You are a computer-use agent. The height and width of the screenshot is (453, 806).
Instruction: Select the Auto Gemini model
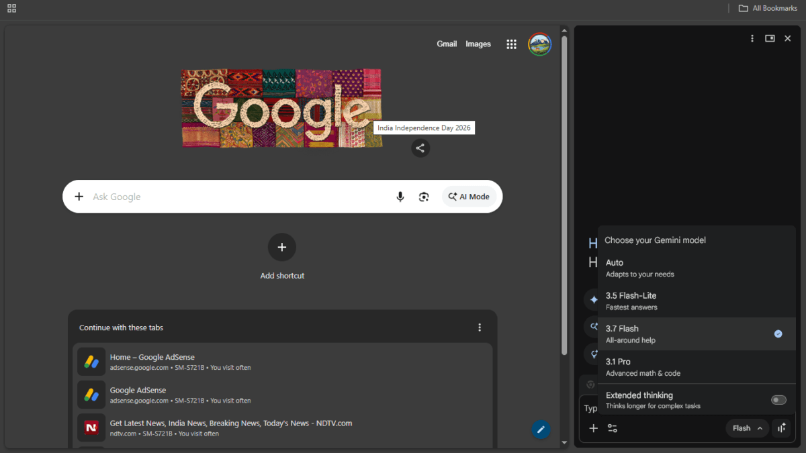coord(697,268)
